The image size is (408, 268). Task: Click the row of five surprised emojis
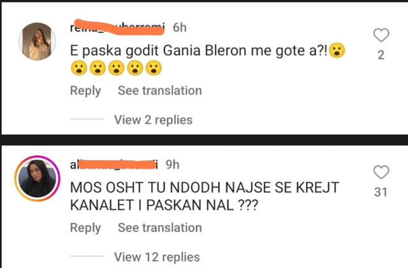(116, 68)
